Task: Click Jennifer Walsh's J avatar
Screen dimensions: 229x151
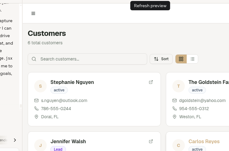Action: point(40,145)
